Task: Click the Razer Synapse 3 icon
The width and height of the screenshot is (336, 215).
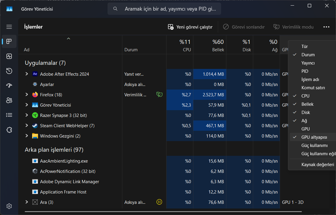Action: click(x=35, y=115)
